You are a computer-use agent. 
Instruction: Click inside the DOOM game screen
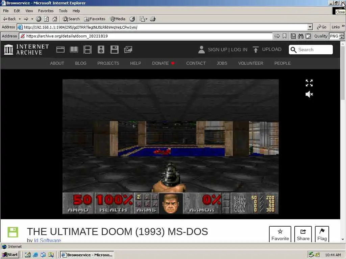171,146
